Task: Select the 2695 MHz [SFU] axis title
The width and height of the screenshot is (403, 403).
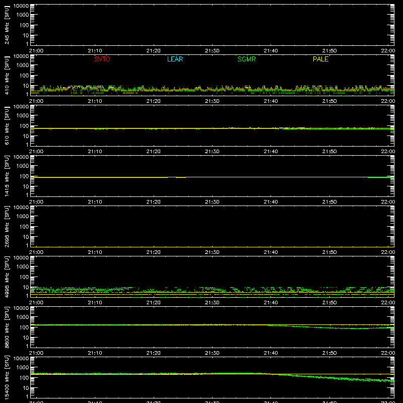Action: [x=7, y=226]
